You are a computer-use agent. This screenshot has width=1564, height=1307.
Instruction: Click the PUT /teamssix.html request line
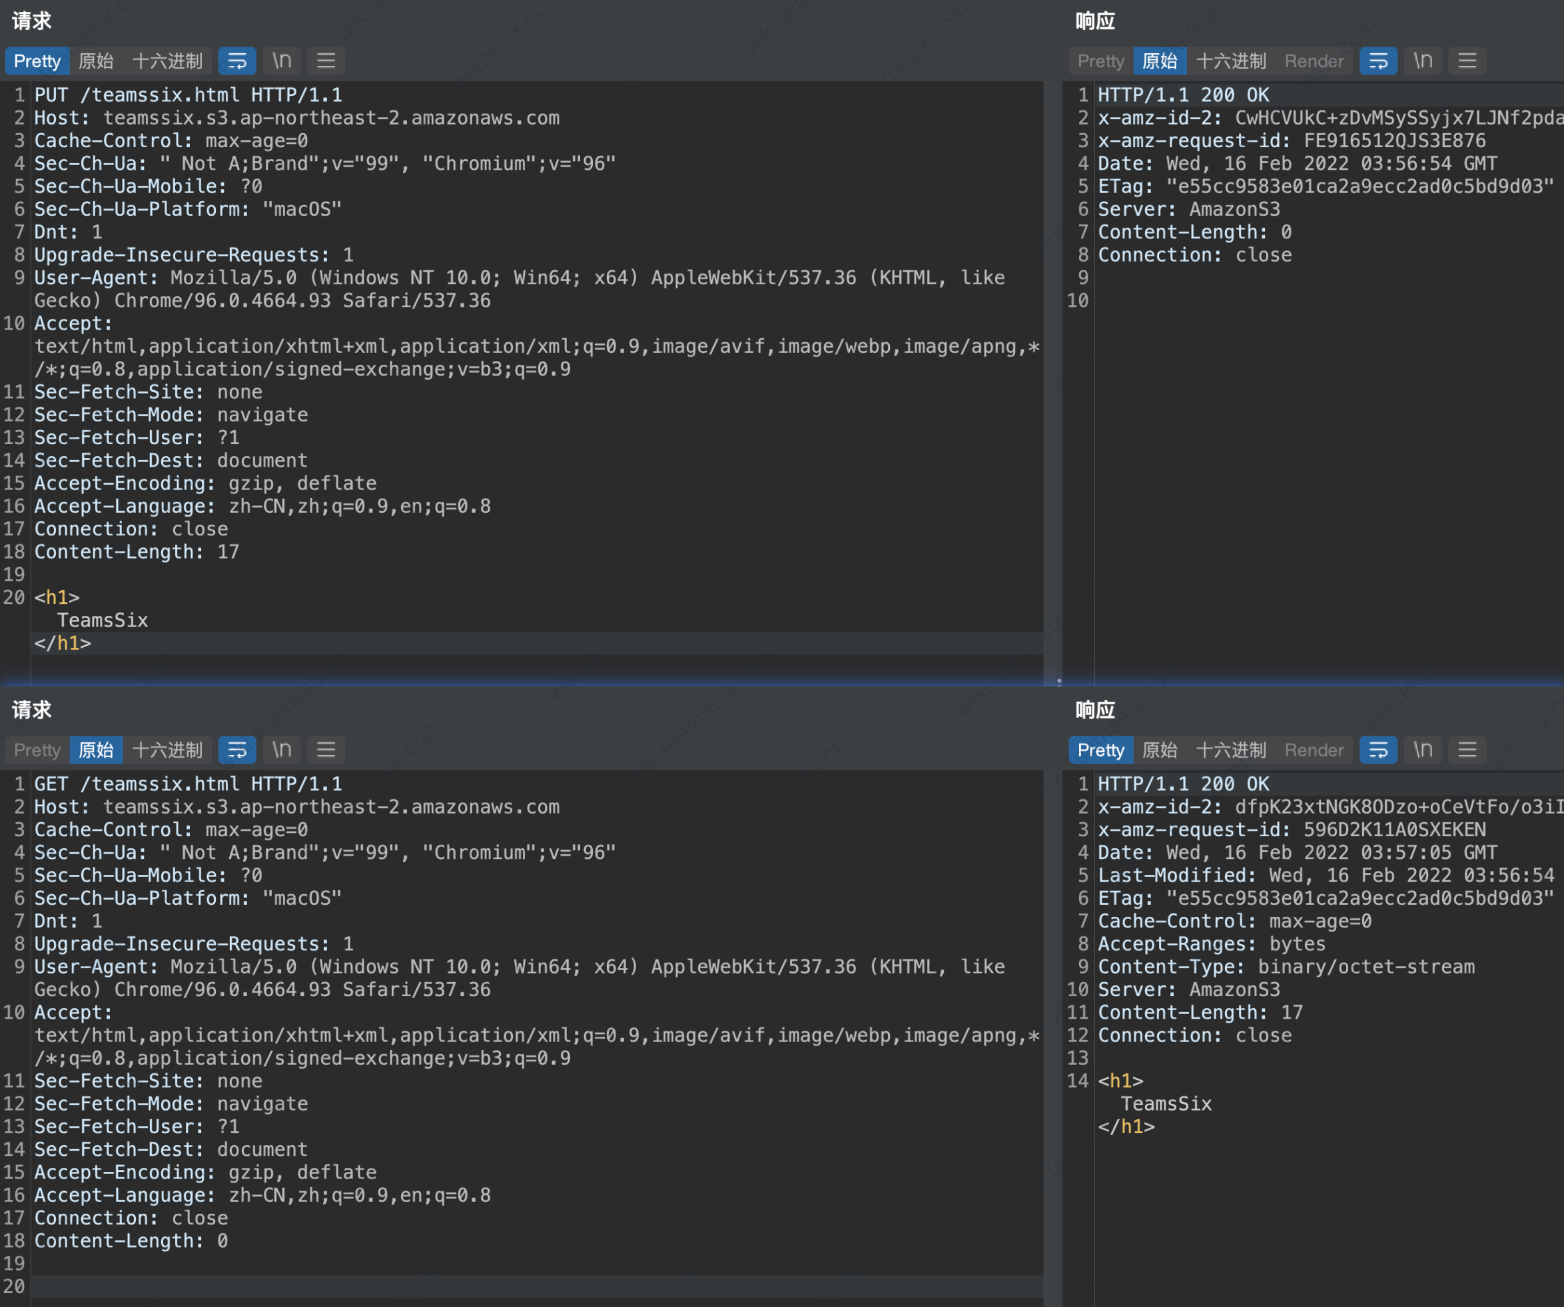point(189,95)
